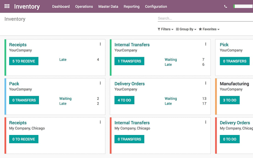Open YourCompany Internal Transfers title
The image size is (253, 158).
coord(132,45)
